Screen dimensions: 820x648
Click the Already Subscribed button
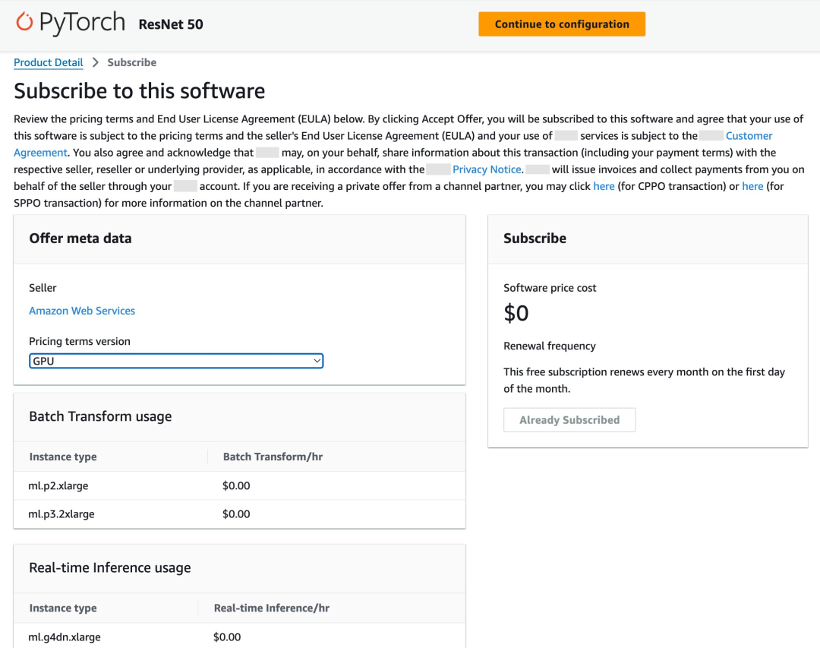coord(569,420)
